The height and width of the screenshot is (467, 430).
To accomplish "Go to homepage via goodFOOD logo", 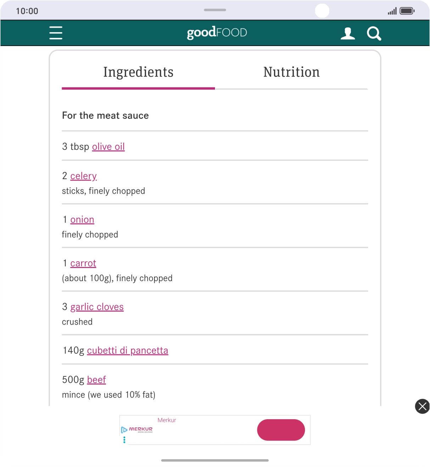I will (x=217, y=33).
